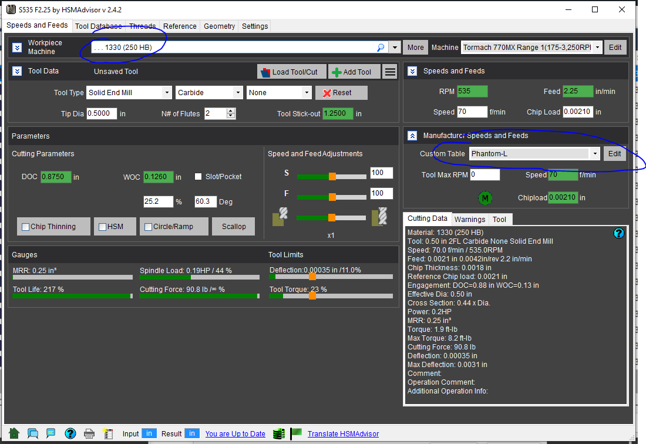Click the green home icon in status bar
This screenshot has height=444, width=646.
click(x=14, y=433)
